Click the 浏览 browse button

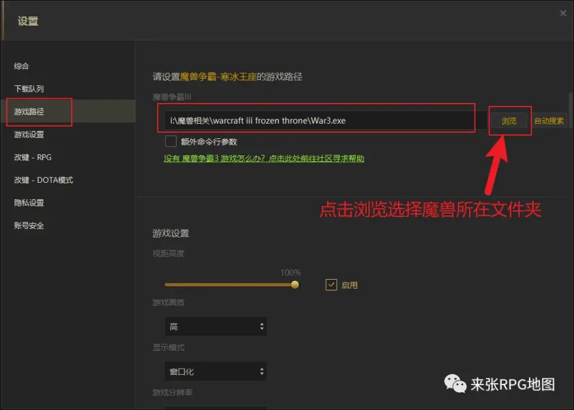point(509,121)
